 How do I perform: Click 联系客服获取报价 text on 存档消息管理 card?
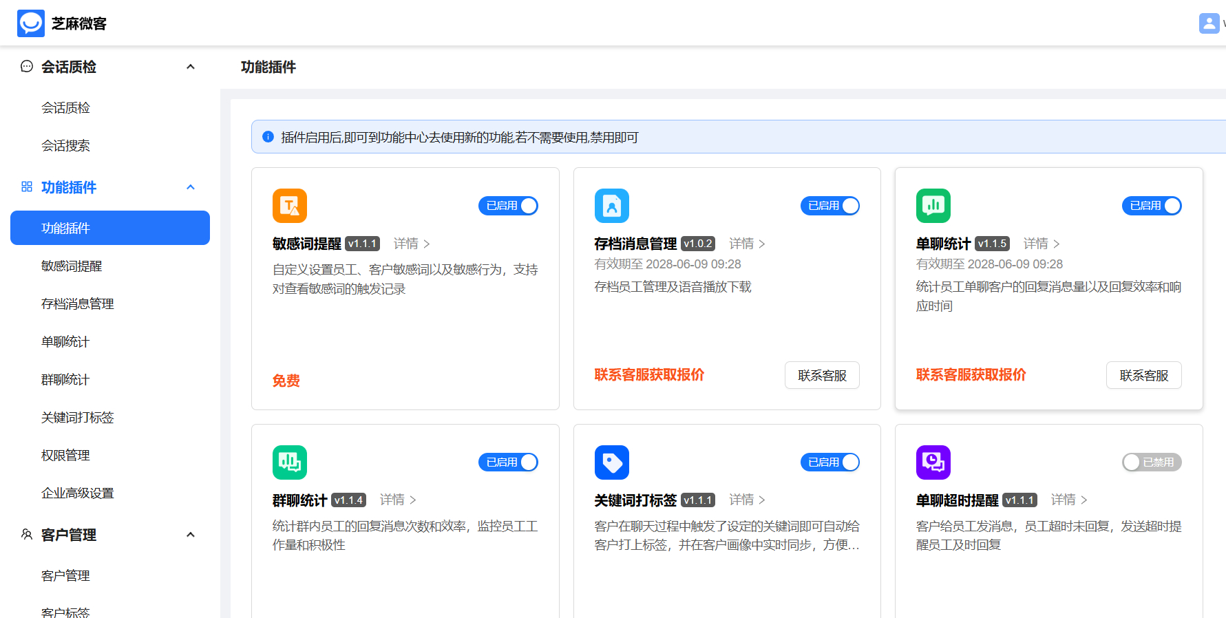click(x=649, y=375)
